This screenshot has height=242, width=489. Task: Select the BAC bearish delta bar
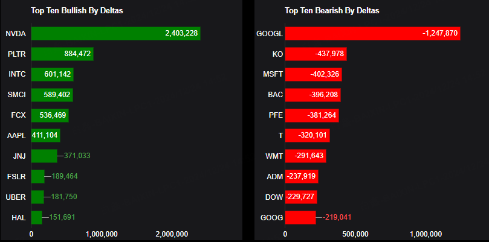[x=313, y=95]
